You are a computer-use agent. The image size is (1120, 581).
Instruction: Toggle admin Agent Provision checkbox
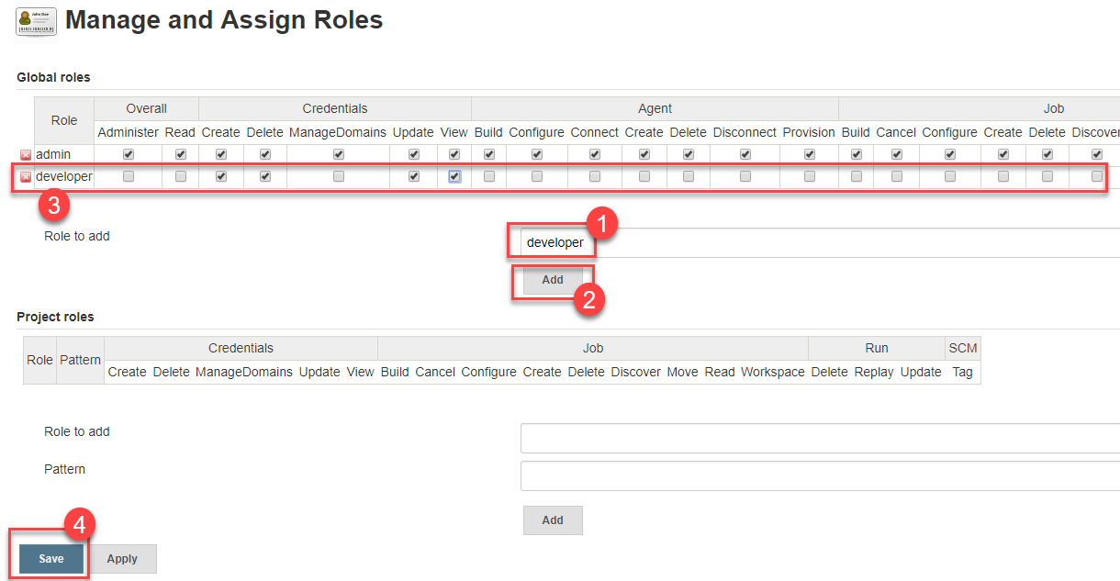[x=810, y=154]
